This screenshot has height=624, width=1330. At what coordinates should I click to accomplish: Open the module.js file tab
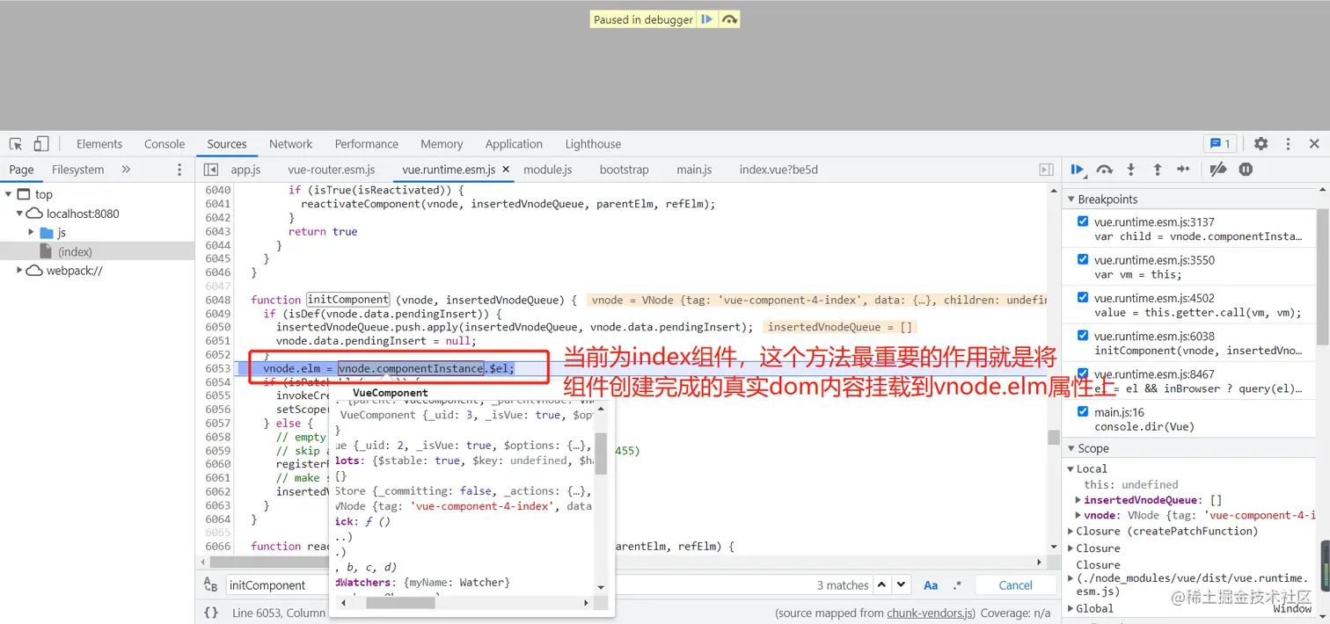pyautogui.click(x=548, y=170)
